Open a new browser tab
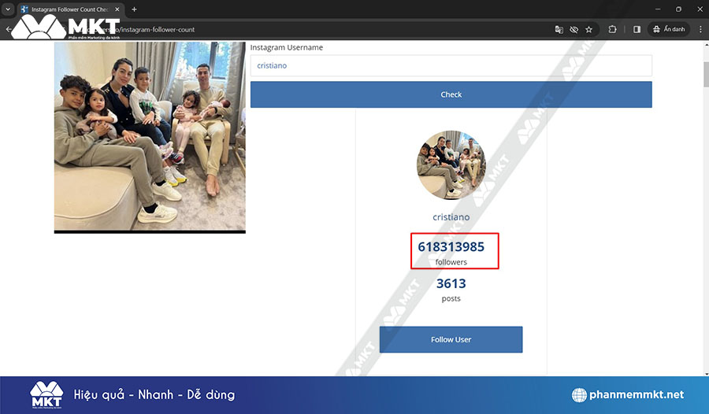 (134, 9)
